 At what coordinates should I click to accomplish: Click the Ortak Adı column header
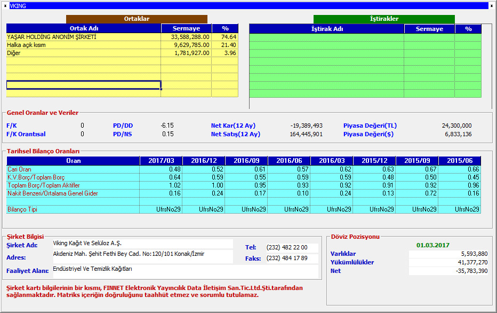[x=84, y=28]
